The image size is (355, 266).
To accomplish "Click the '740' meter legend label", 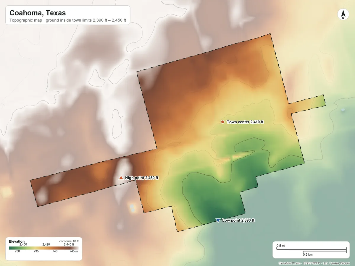I will click(x=55, y=251).
